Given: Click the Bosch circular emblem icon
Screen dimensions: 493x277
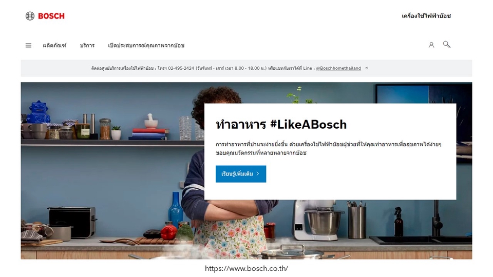Looking at the screenshot, I should (x=30, y=16).
